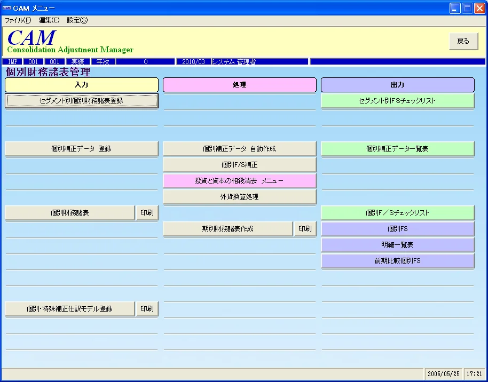Click 外貨換算処理 button
Image resolution: width=488 pixels, height=382 pixels.
click(239, 197)
